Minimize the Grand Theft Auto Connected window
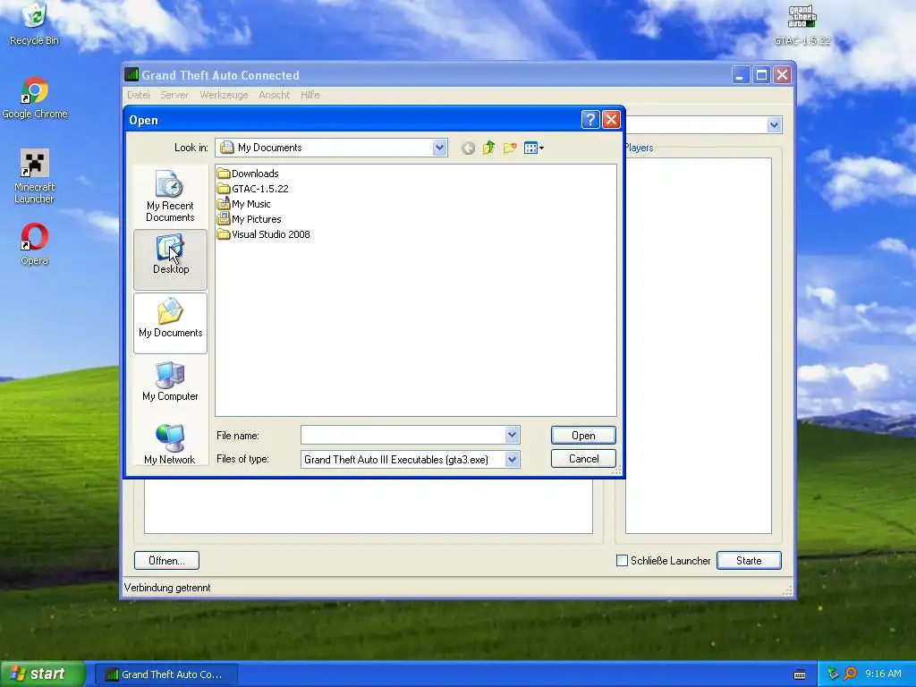Viewport: 916px width, 687px height. click(x=740, y=75)
